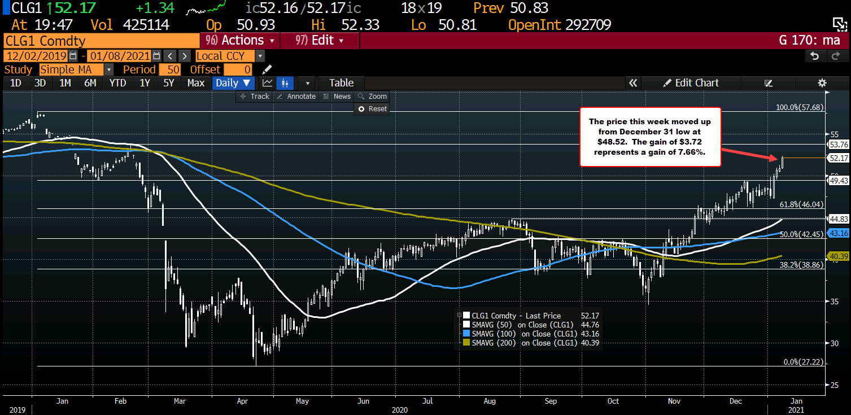This screenshot has height=415, width=851.
Task: Shift date range forward with right arrow
Action: tap(185, 56)
